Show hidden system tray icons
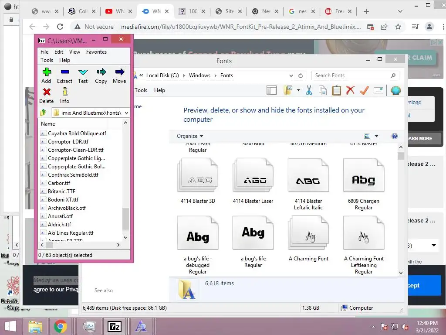Image resolution: width=446 pixels, height=335 pixels. 373,327
